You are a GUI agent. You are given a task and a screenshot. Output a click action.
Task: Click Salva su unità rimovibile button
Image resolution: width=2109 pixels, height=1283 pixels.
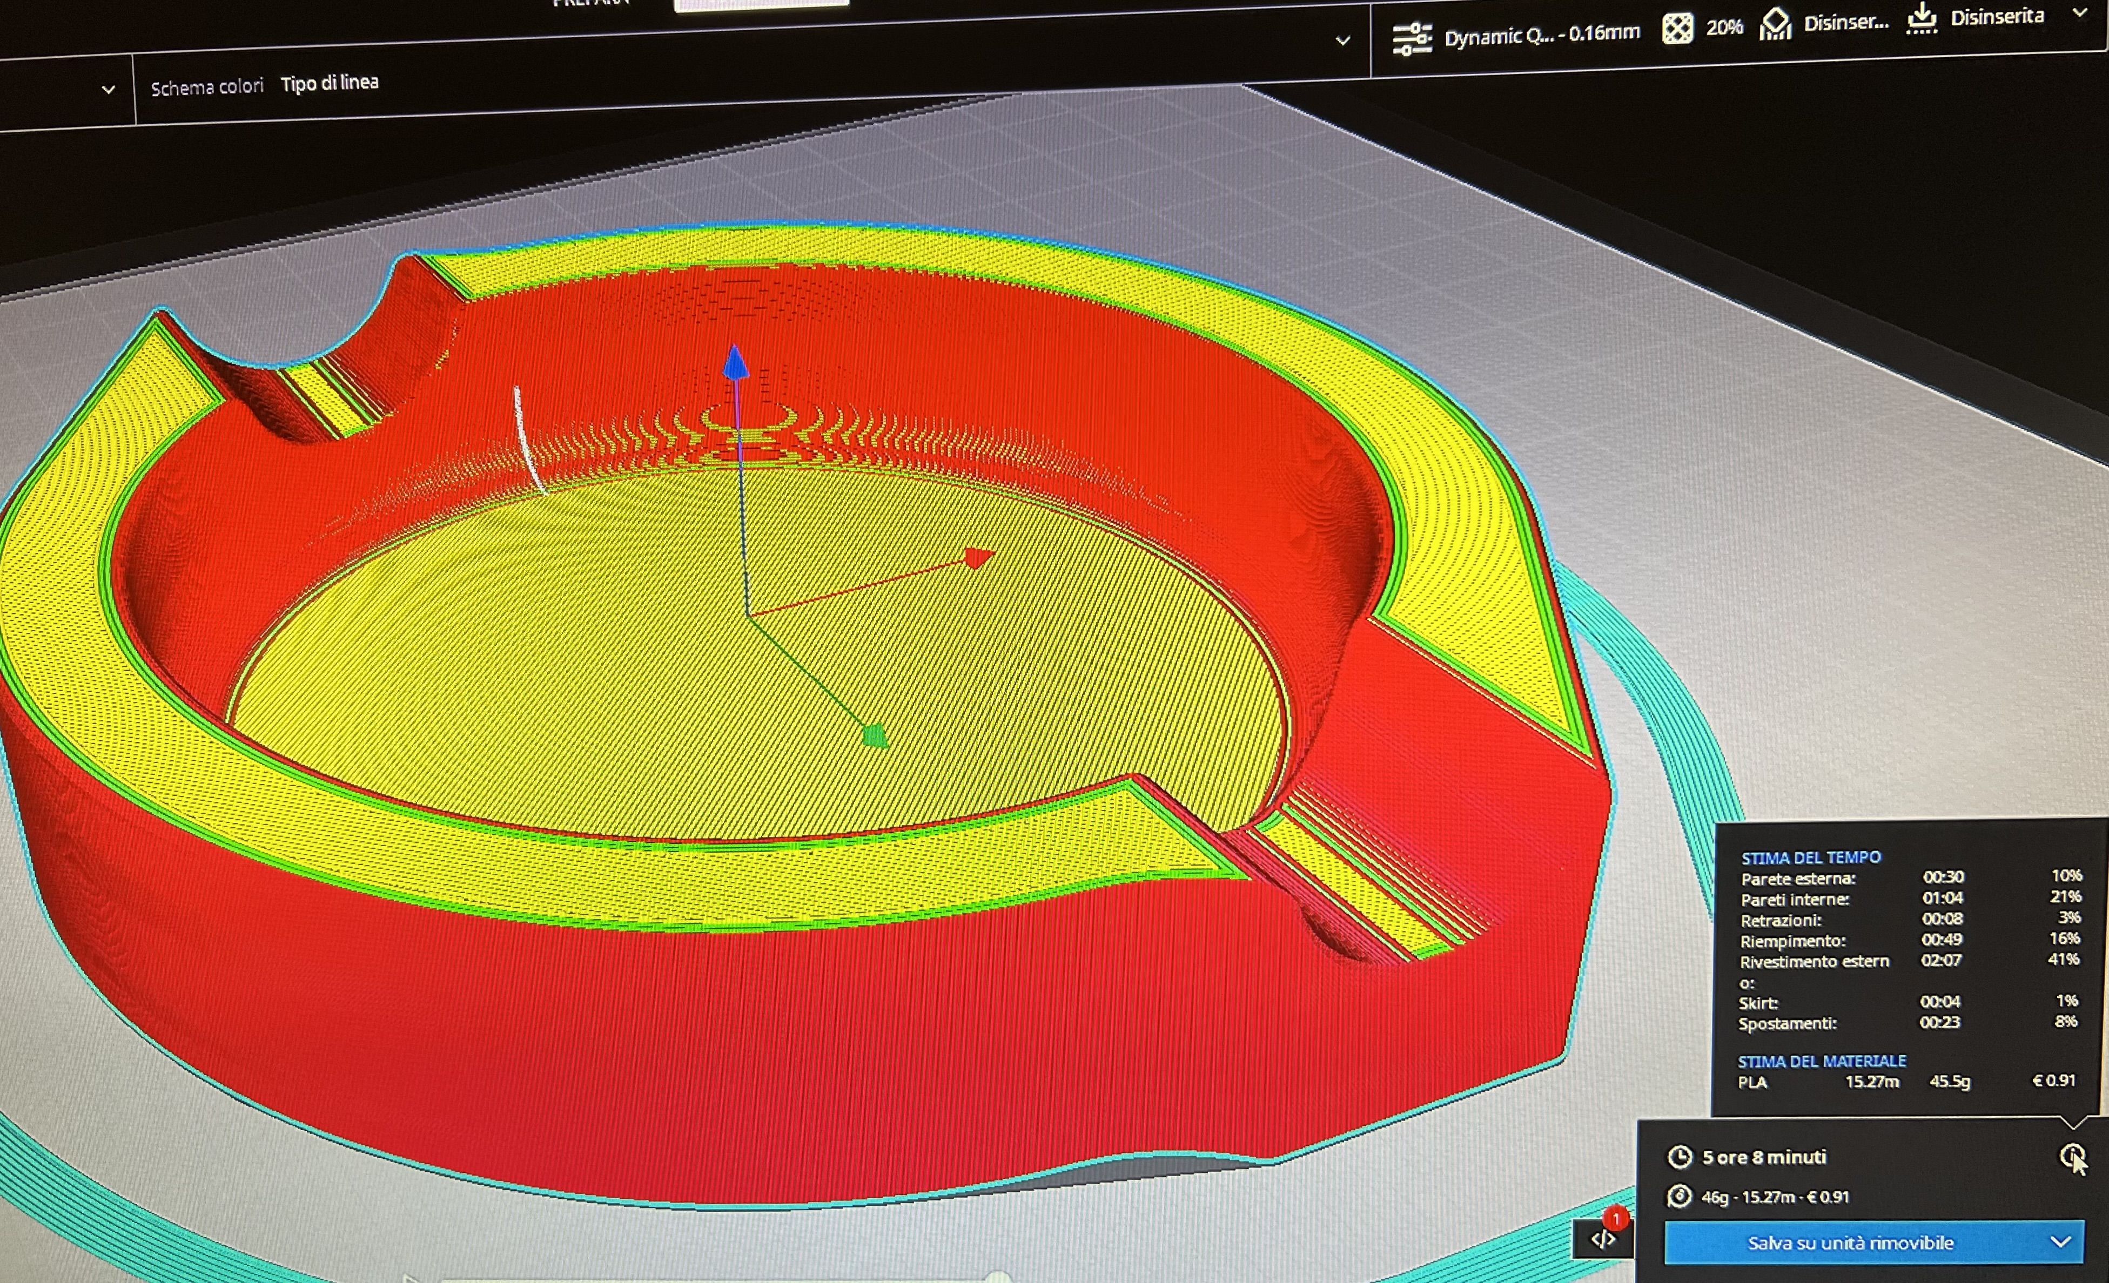[x=1851, y=1243]
